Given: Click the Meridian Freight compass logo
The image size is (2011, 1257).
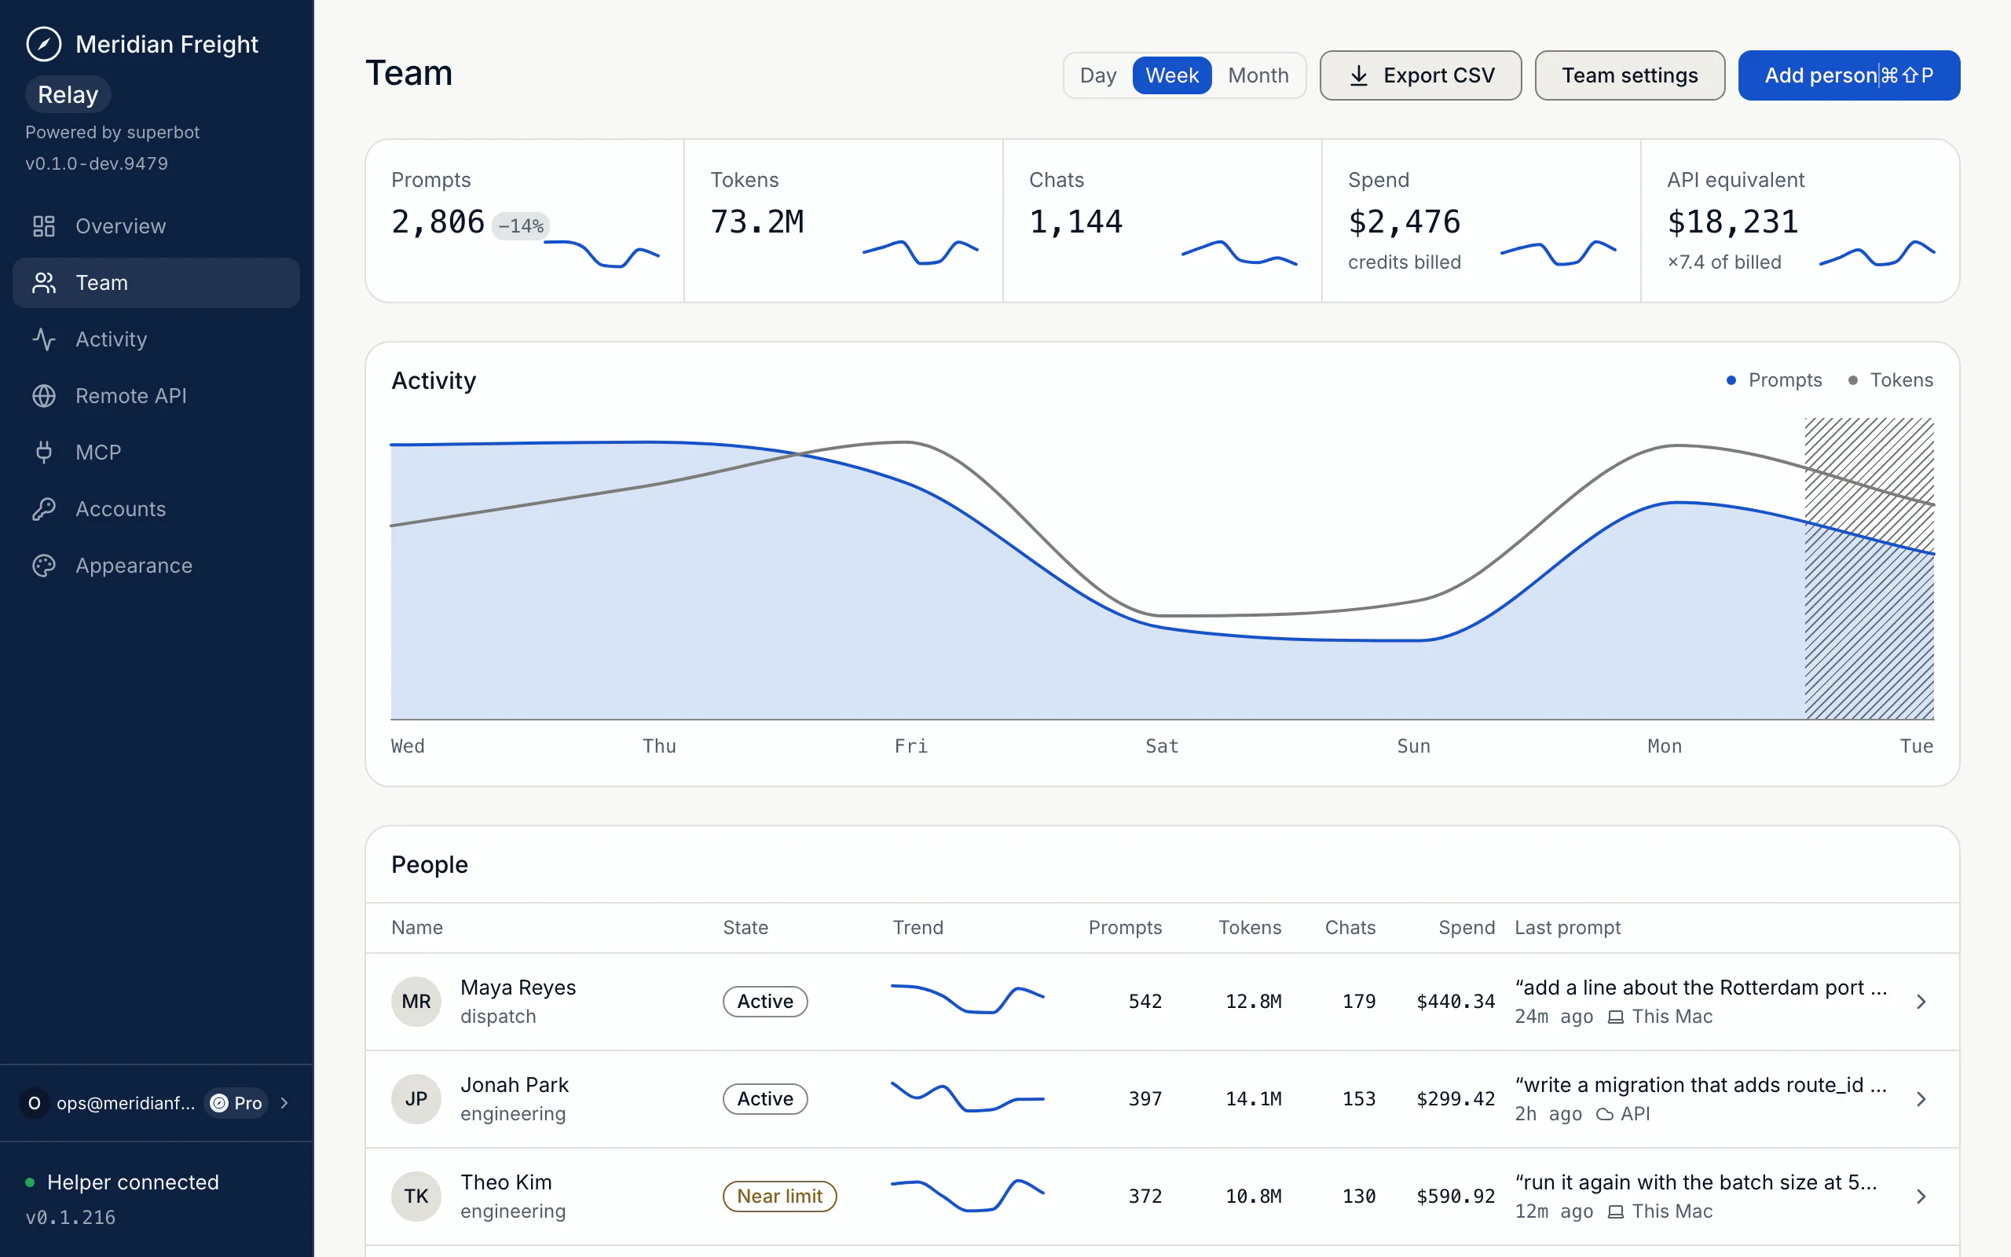Looking at the screenshot, I should point(43,44).
